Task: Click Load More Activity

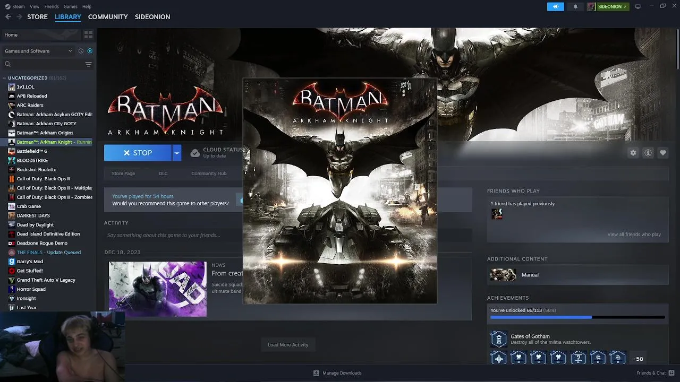Action: tap(288, 345)
